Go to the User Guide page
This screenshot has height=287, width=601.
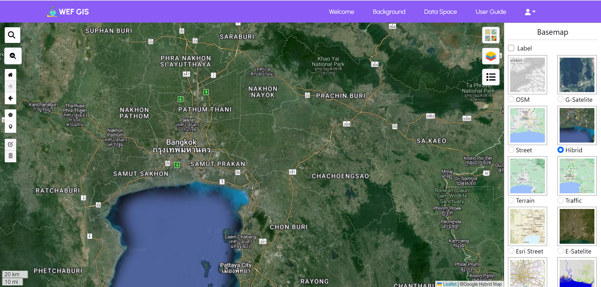point(491,12)
